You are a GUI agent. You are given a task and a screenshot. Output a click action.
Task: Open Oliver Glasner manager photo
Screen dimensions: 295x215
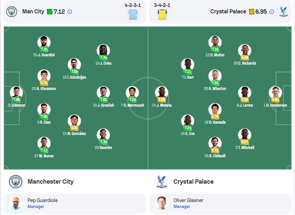(162, 203)
